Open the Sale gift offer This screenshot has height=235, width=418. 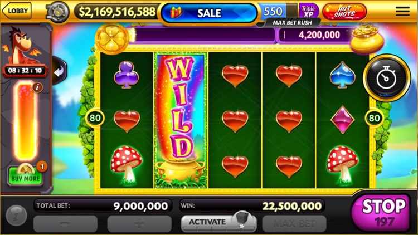[x=209, y=13]
